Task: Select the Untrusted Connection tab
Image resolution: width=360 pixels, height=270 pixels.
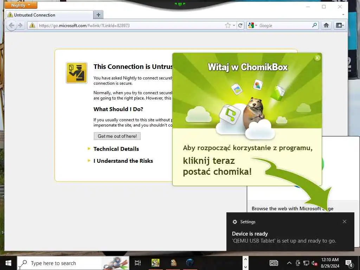Action: coord(49,15)
